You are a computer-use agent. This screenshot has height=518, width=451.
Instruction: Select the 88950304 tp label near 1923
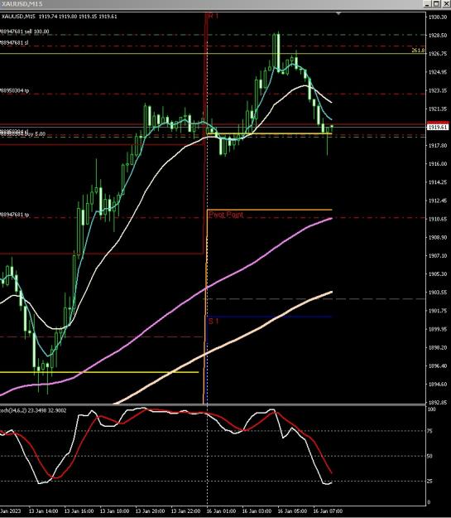[x=15, y=90]
